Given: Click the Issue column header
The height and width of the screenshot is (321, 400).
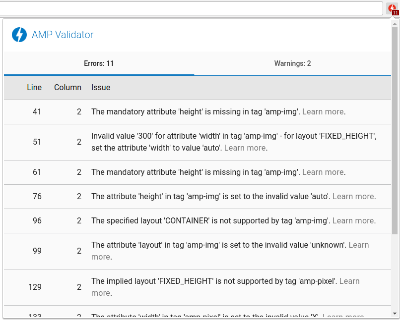Looking at the screenshot, I should tap(101, 87).
